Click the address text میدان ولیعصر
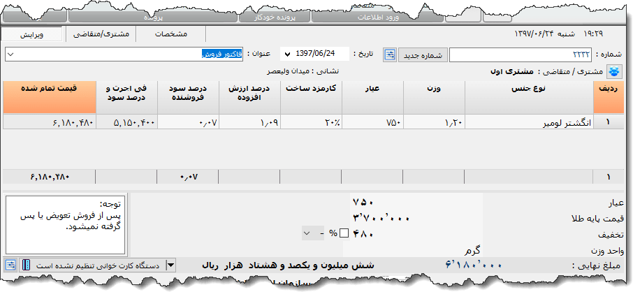 289,71
